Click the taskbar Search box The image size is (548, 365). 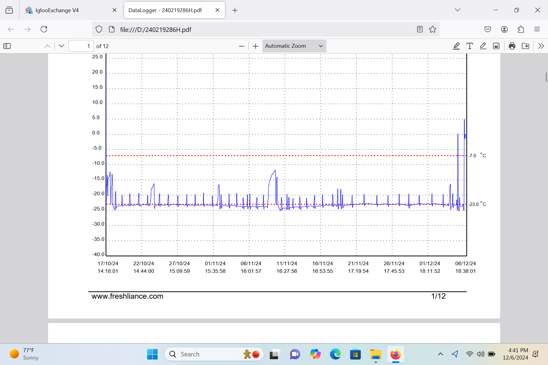(x=214, y=354)
